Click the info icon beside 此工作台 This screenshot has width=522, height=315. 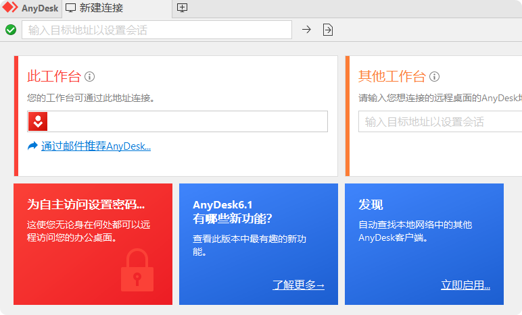pyautogui.click(x=89, y=77)
